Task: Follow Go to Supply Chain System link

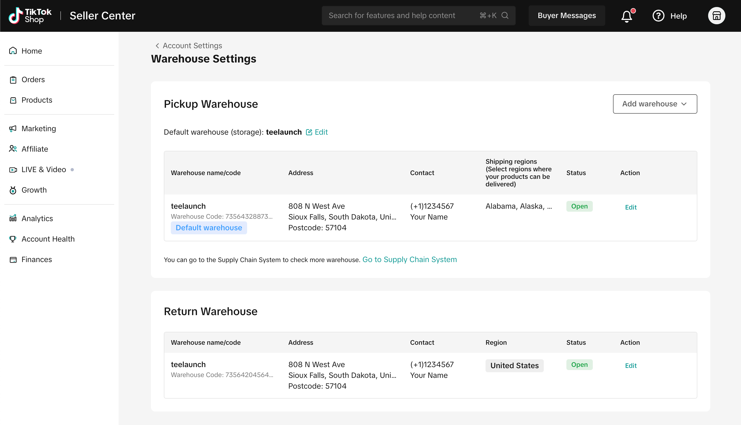Action: 409,259
